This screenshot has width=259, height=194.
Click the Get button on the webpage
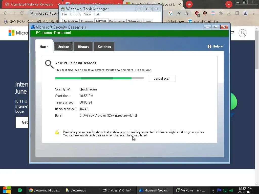pyautogui.click(x=22, y=122)
